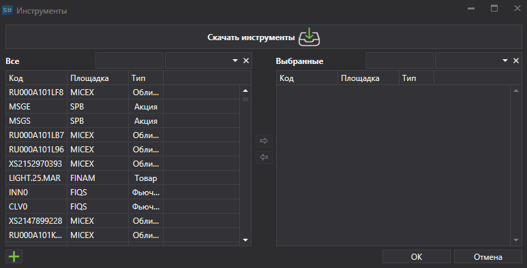Clear filter in Все panel with X
Viewport: 527px width, 268px height.
[246, 61]
